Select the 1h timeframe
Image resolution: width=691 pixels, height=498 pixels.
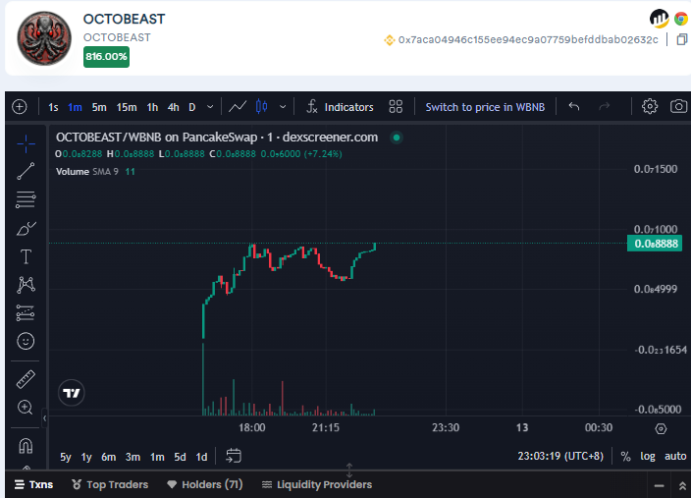(x=152, y=107)
